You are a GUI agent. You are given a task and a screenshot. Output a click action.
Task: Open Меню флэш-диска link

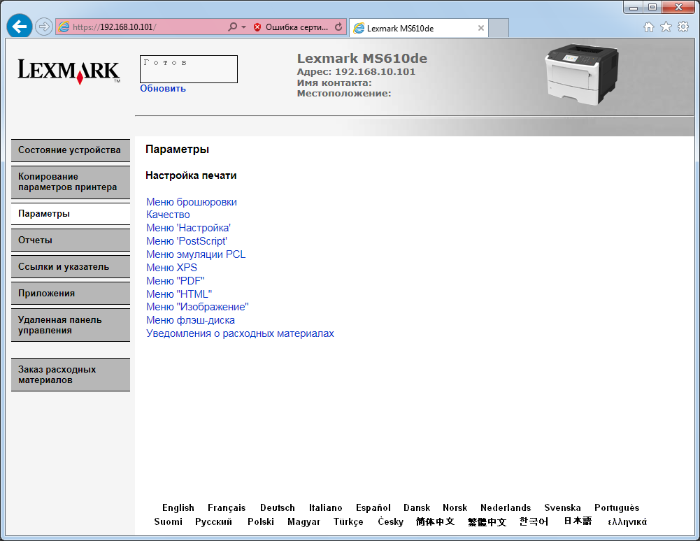(191, 321)
